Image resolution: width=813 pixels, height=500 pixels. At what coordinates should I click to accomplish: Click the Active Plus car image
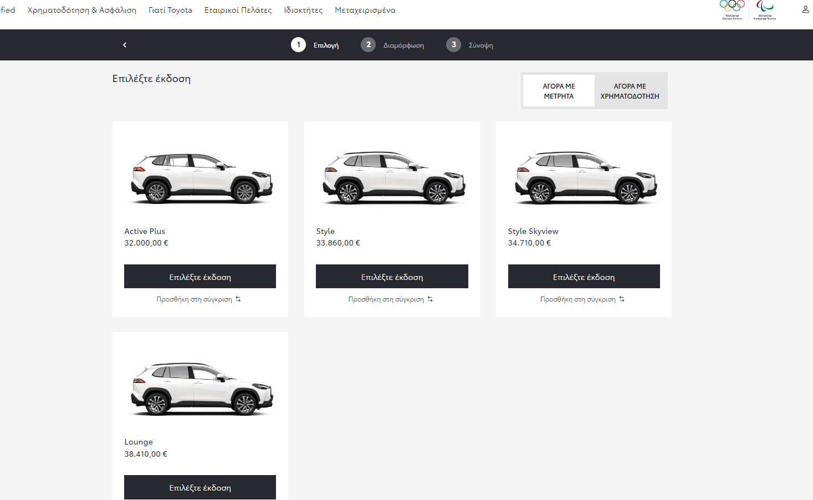202,177
